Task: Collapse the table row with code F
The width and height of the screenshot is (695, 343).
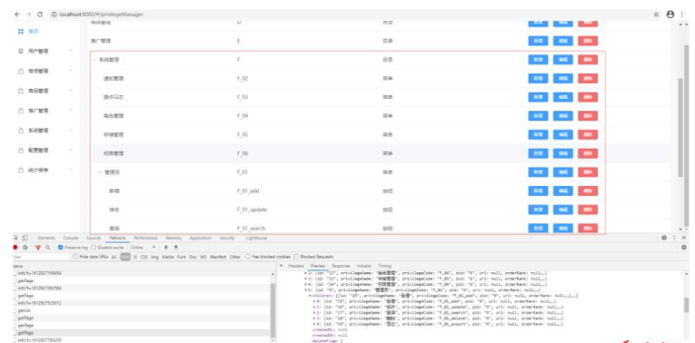Action: 94,60
